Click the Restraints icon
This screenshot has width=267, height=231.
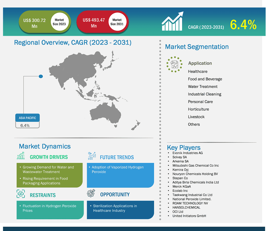click(21, 194)
